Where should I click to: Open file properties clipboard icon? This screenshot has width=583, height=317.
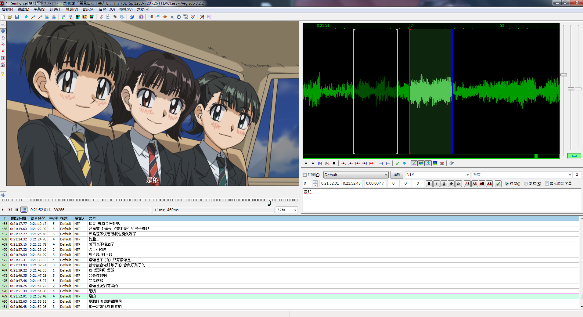[108, 17]
